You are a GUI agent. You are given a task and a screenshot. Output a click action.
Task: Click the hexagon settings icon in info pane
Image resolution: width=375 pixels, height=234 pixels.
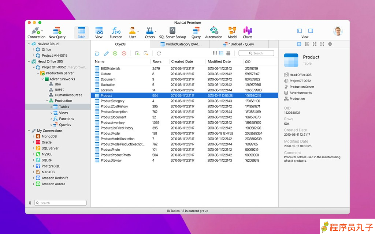[330, 44]
